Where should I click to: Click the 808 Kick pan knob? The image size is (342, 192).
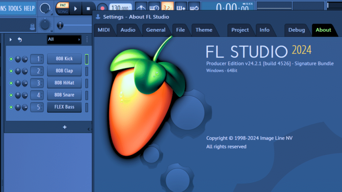point(18,59)
